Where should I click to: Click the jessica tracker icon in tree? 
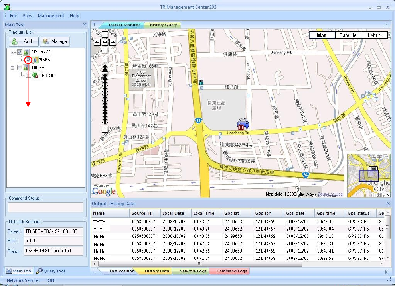click(x=35, y=75)
